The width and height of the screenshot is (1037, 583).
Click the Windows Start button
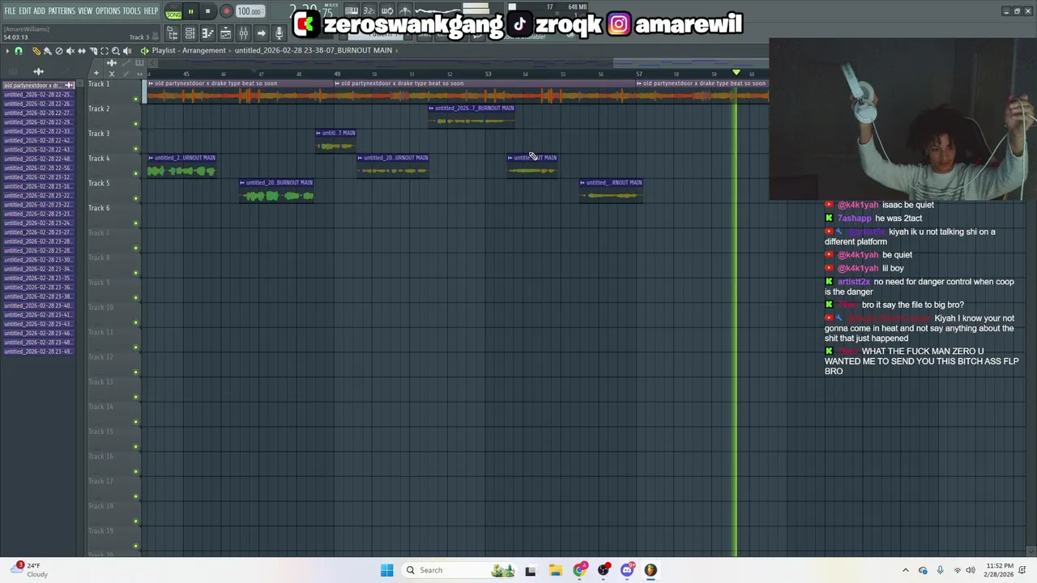[x=386, y=570]
